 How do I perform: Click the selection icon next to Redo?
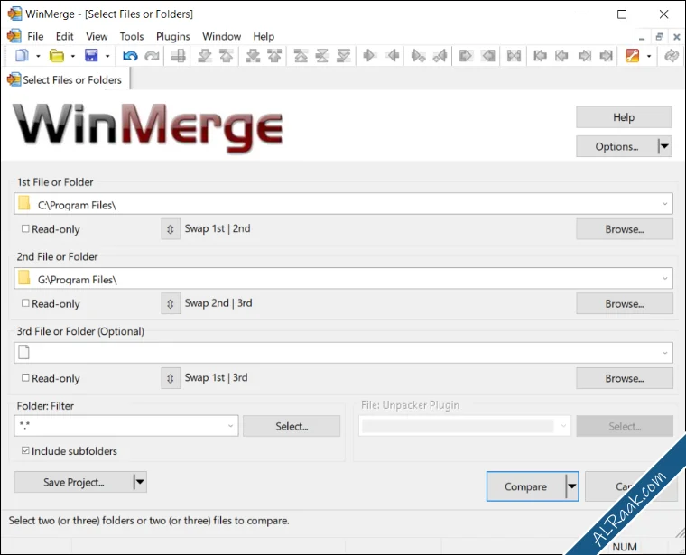(x=178, y=56)
